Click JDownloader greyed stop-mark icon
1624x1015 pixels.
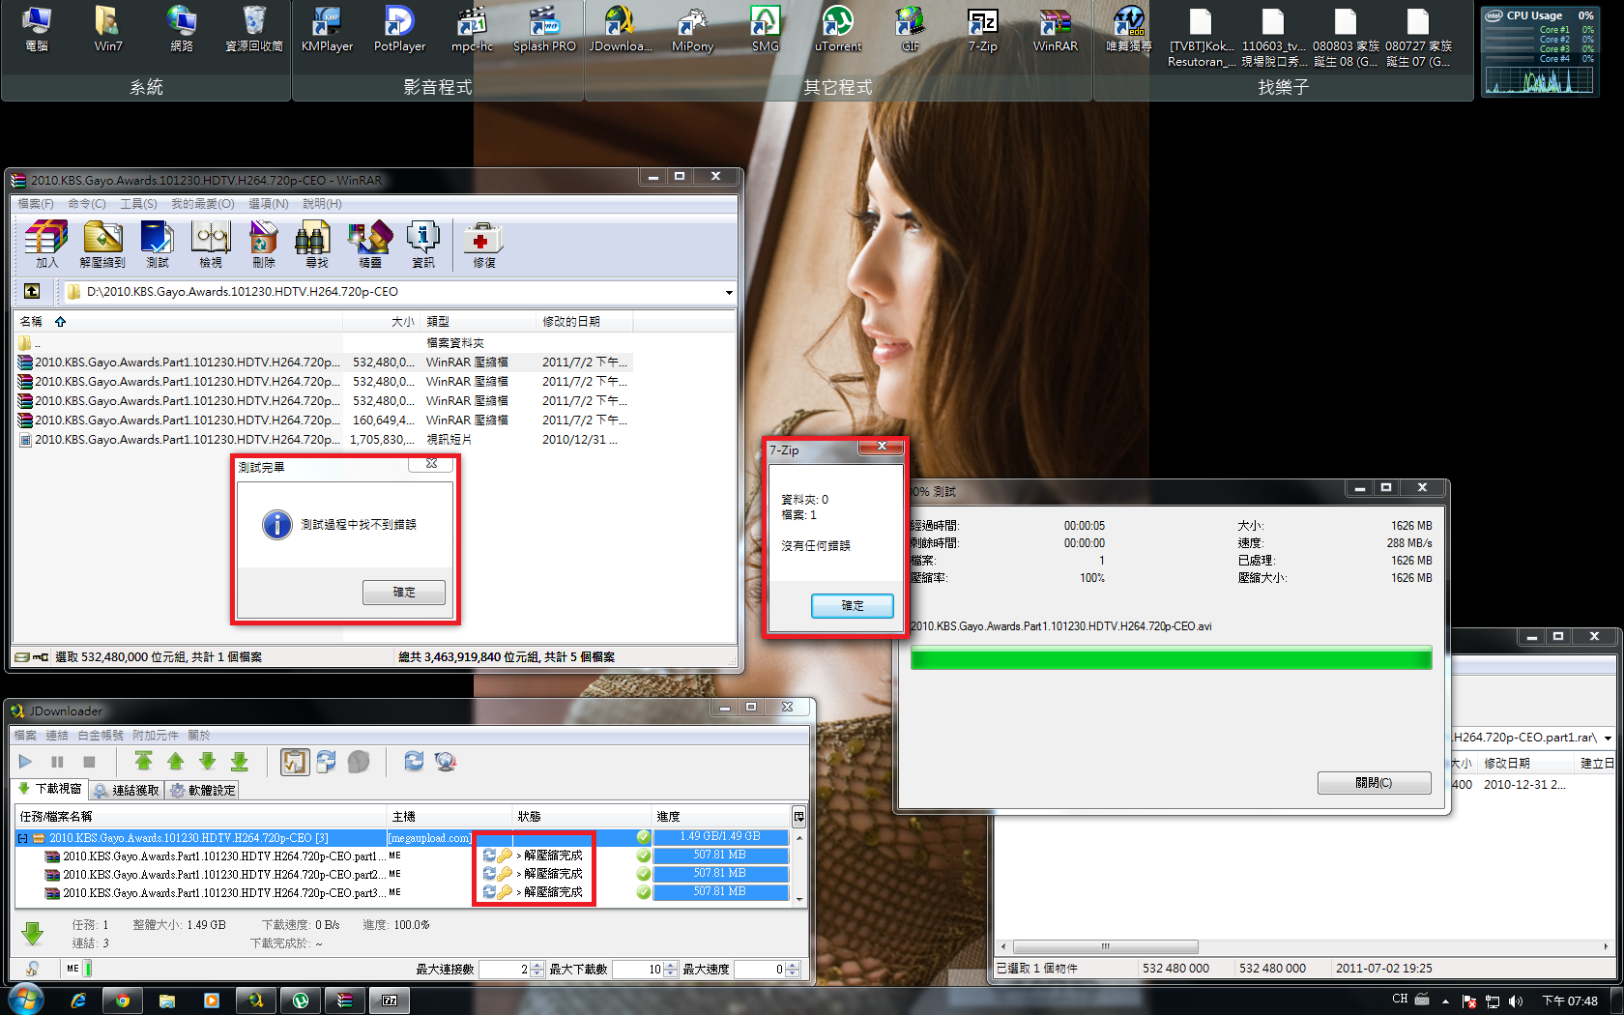[359, 762]
